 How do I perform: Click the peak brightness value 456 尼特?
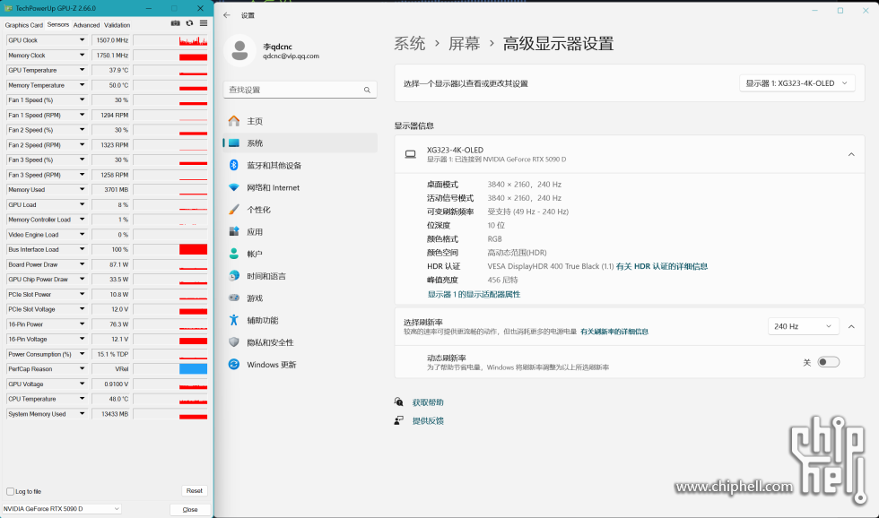(x=503, y=280)
